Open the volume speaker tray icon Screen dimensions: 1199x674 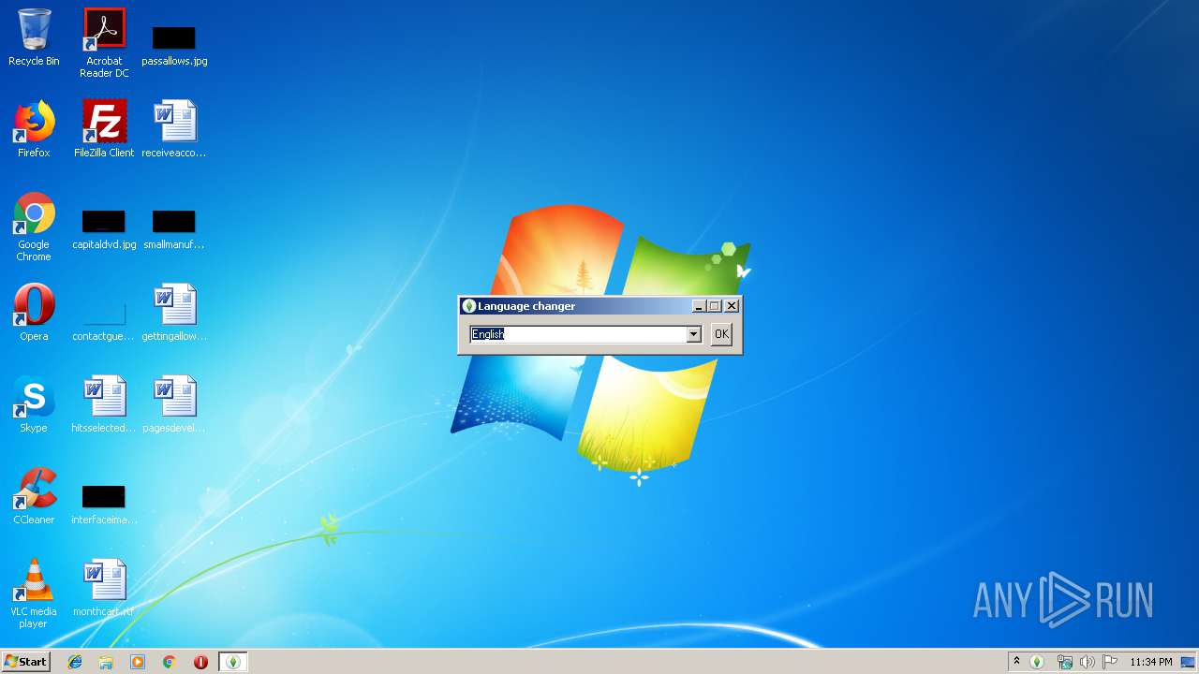(x=1087, y=662)
